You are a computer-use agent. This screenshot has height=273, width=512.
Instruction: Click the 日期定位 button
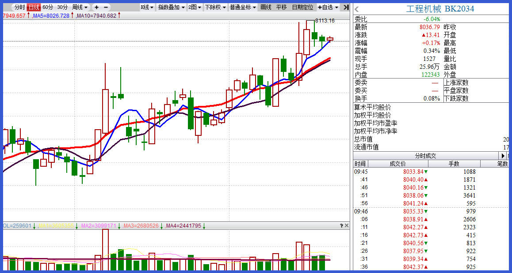(302, 7)
